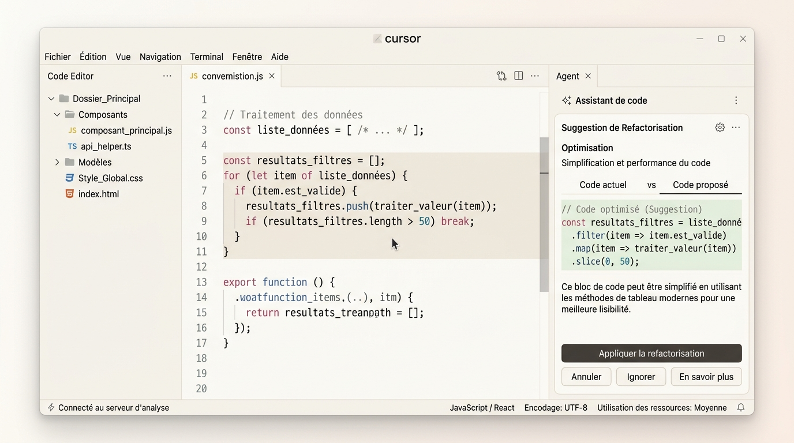Open the Aide menu

(x=280, y=57)
